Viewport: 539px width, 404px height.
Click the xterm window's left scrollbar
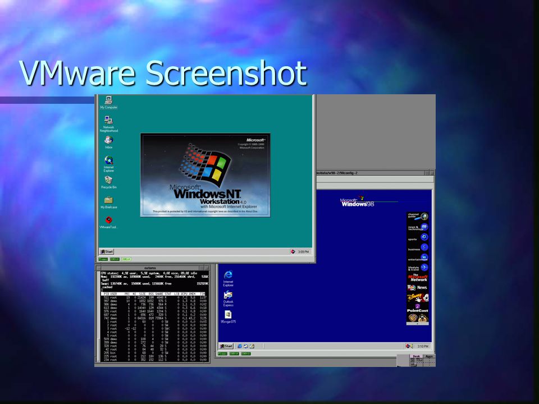pyautogui.click(x=98, y=316)
